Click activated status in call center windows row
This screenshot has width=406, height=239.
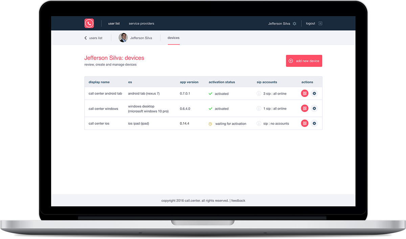[222, 109]
